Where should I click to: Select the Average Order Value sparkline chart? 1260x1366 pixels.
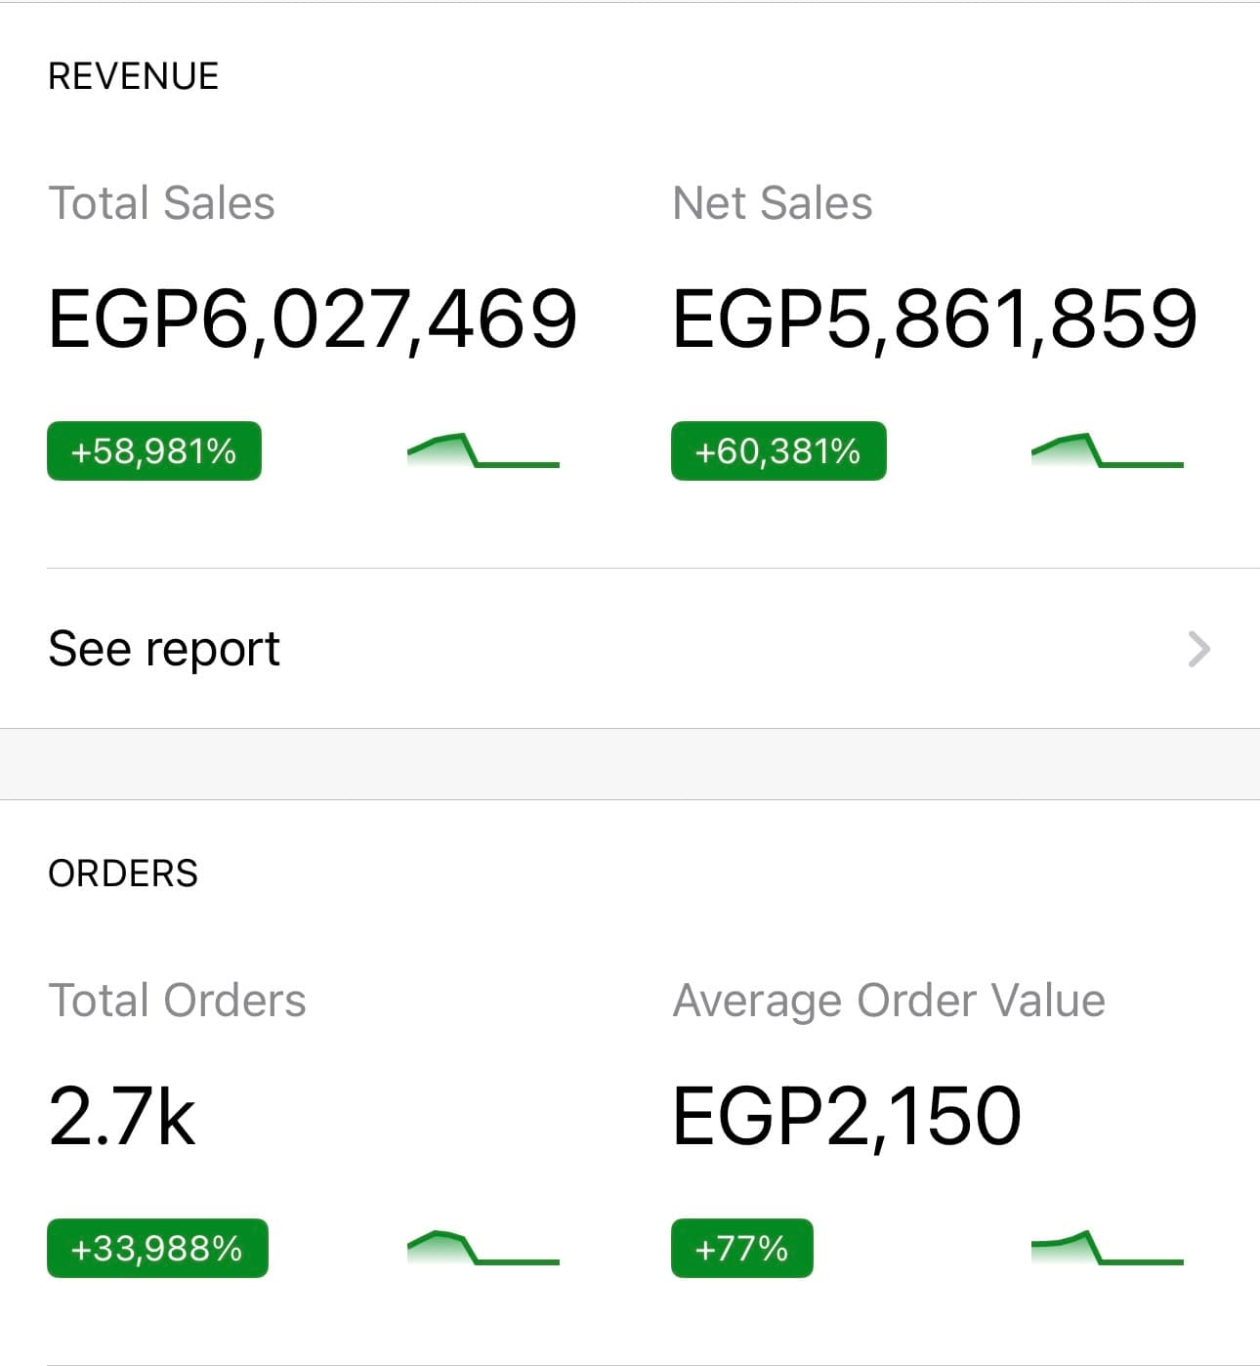pos(1108,1248)
